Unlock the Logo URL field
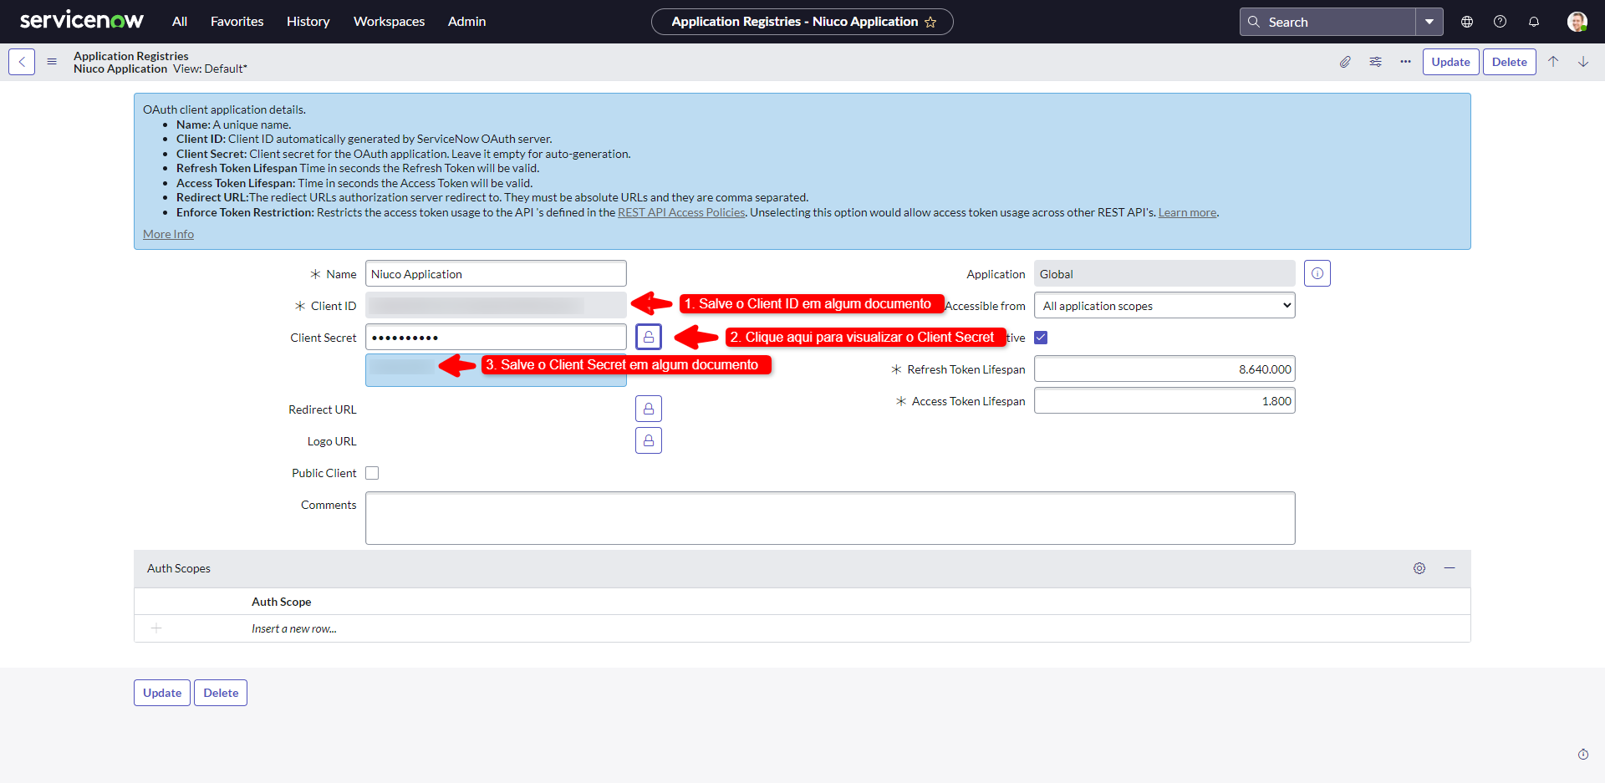 pyautogui.click(x=649, y=440)
